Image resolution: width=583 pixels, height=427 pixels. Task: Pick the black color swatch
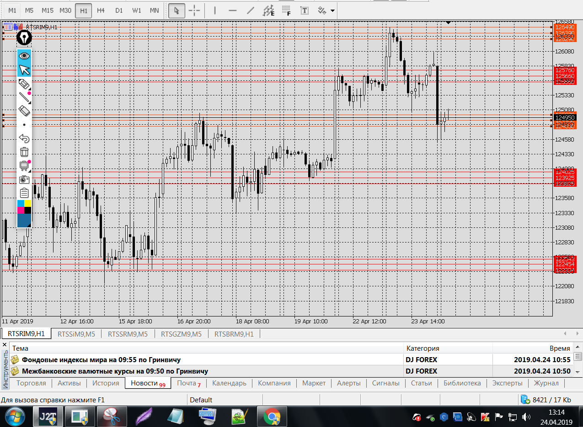point(27,210)
